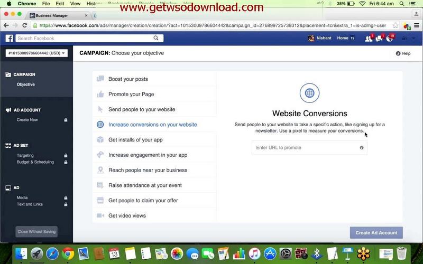Click the Chrome user profile button
423x264 pixels.
(416, 14)
